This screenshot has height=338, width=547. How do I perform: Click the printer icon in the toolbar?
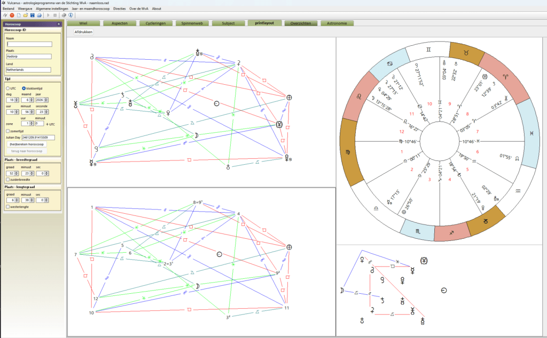[39, 15]
